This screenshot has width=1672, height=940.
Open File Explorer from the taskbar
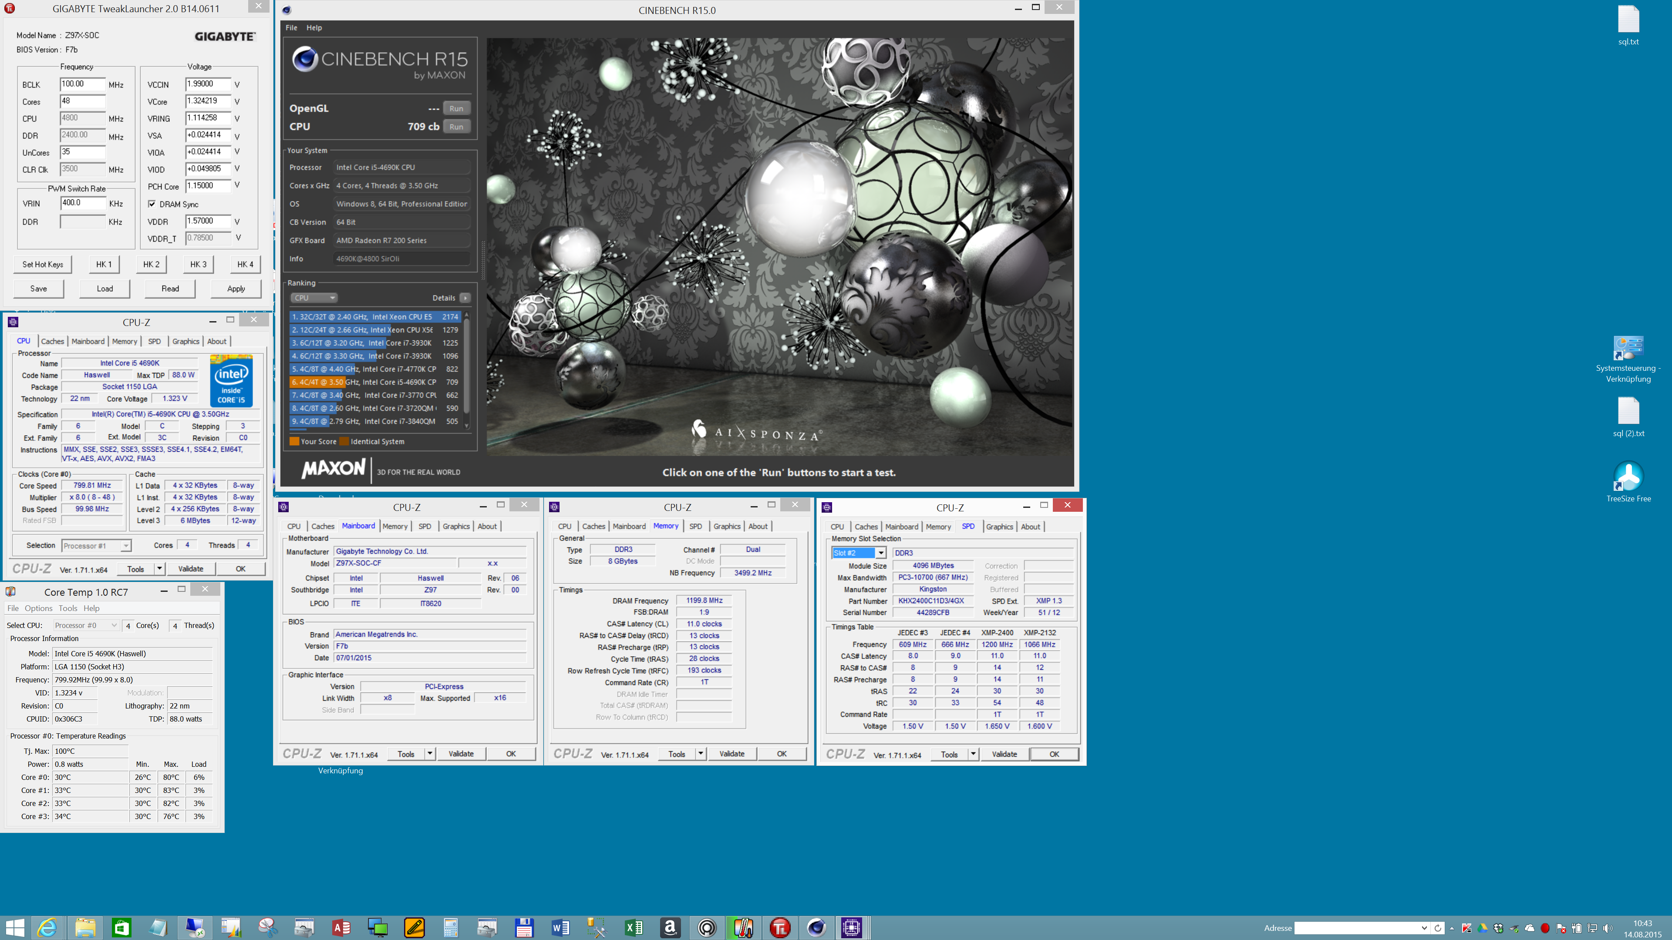tap(85, 928)
